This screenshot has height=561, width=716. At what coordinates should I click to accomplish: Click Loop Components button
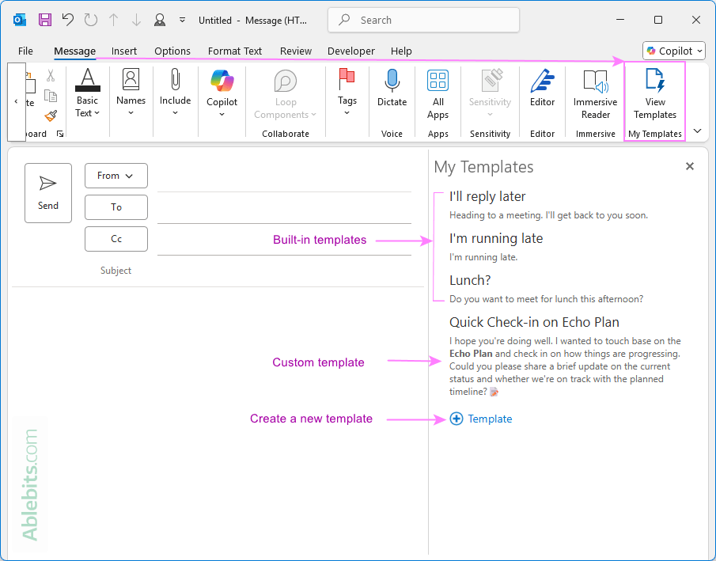285,95
